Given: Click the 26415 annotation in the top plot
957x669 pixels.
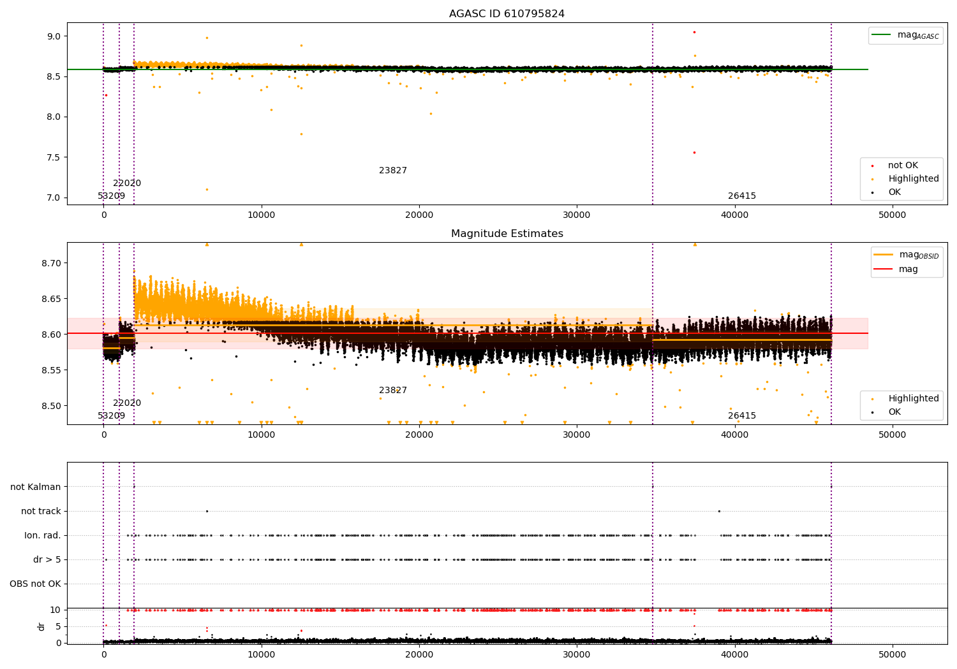Looking at the screenshot, I should click(742, 196).
